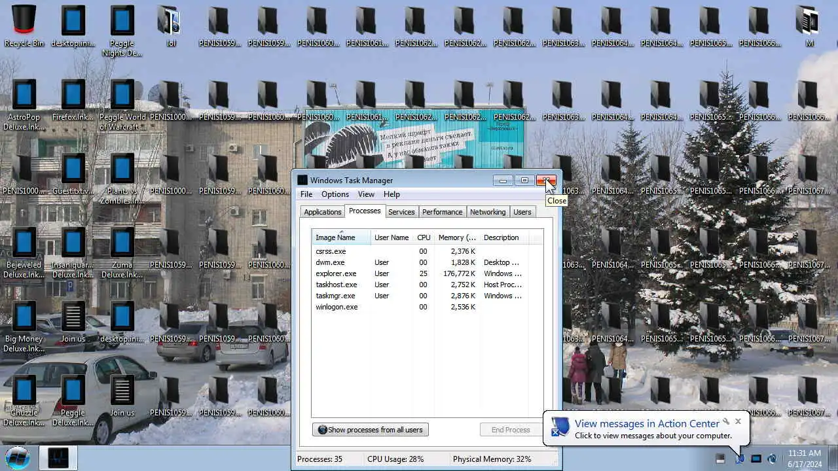Sort processes by Memory column header
This screenshot has width=838, height=471.
(457, 237)
